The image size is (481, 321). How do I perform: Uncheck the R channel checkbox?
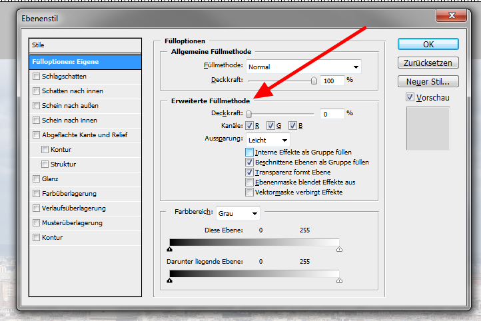pos(250,126)
